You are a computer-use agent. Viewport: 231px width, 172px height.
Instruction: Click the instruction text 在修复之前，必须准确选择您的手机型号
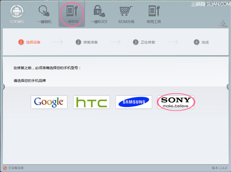coord(47,68)
